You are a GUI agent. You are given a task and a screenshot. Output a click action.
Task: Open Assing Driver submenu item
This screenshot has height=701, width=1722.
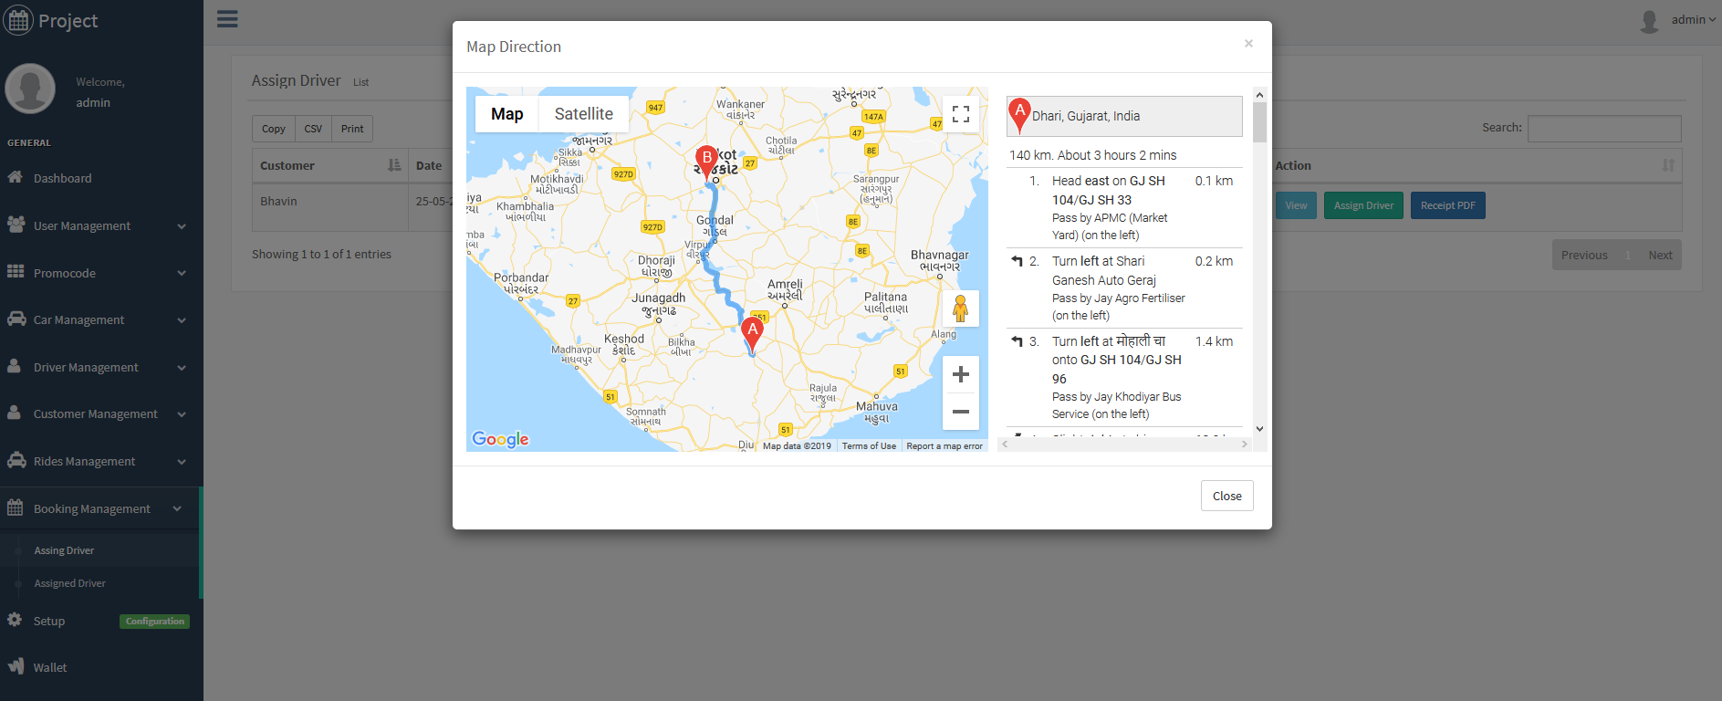64,550
